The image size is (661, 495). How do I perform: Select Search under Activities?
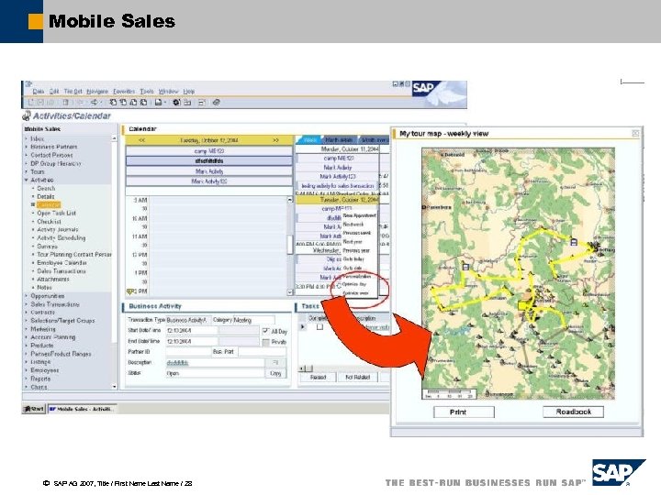(46, 188)
